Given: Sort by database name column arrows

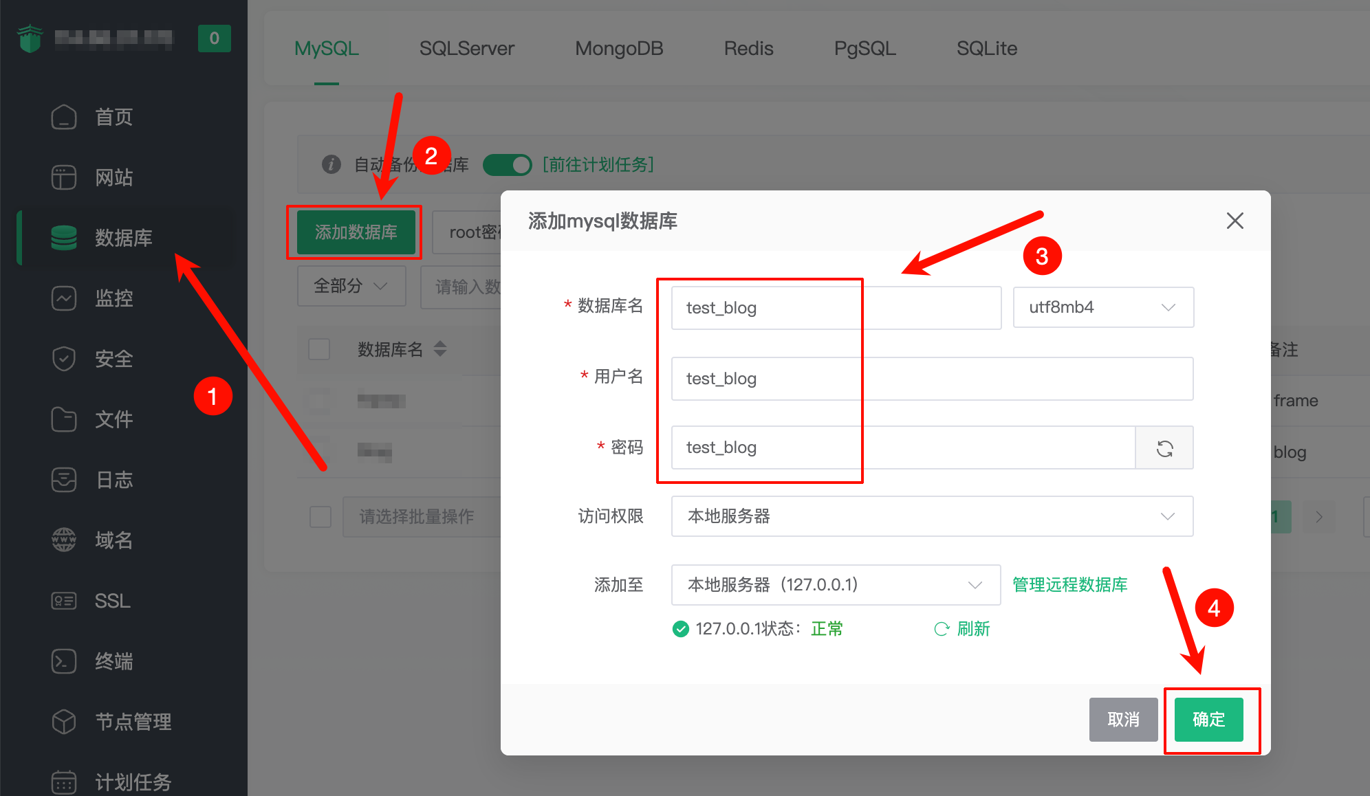Looking at the screenshot, I should 440,349.
